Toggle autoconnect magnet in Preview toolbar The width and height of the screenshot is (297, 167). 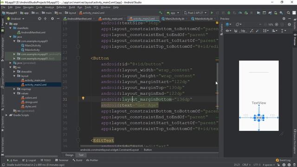[236, 31]
